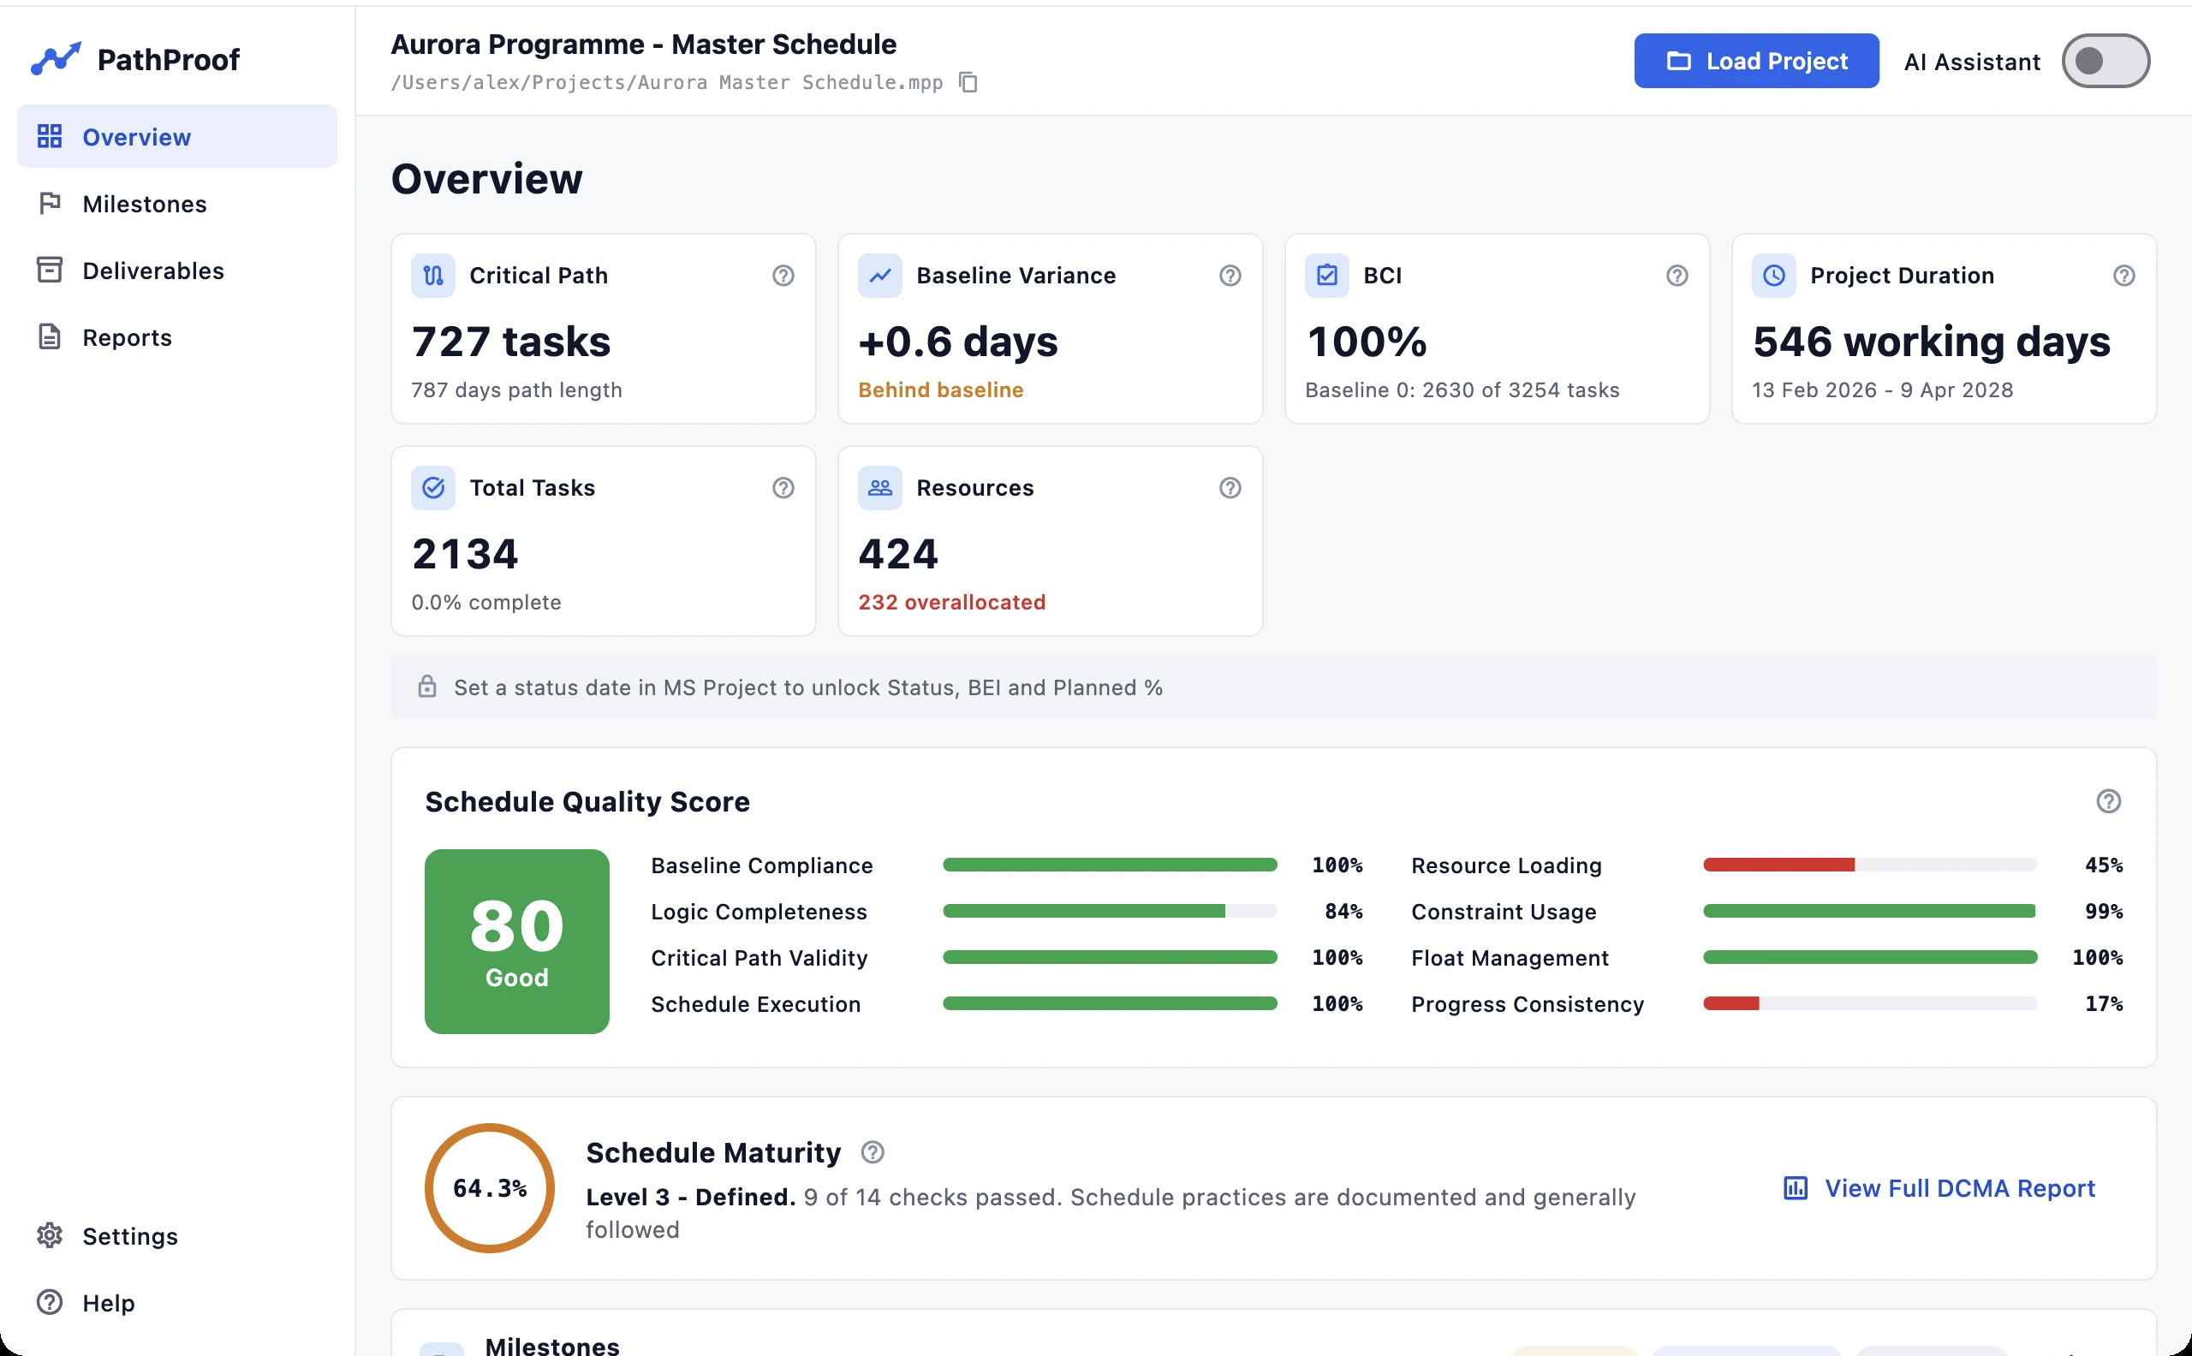Show help for Critical Path card
This screenshot has width=2192, height=1356.
[x=783, y=276]
